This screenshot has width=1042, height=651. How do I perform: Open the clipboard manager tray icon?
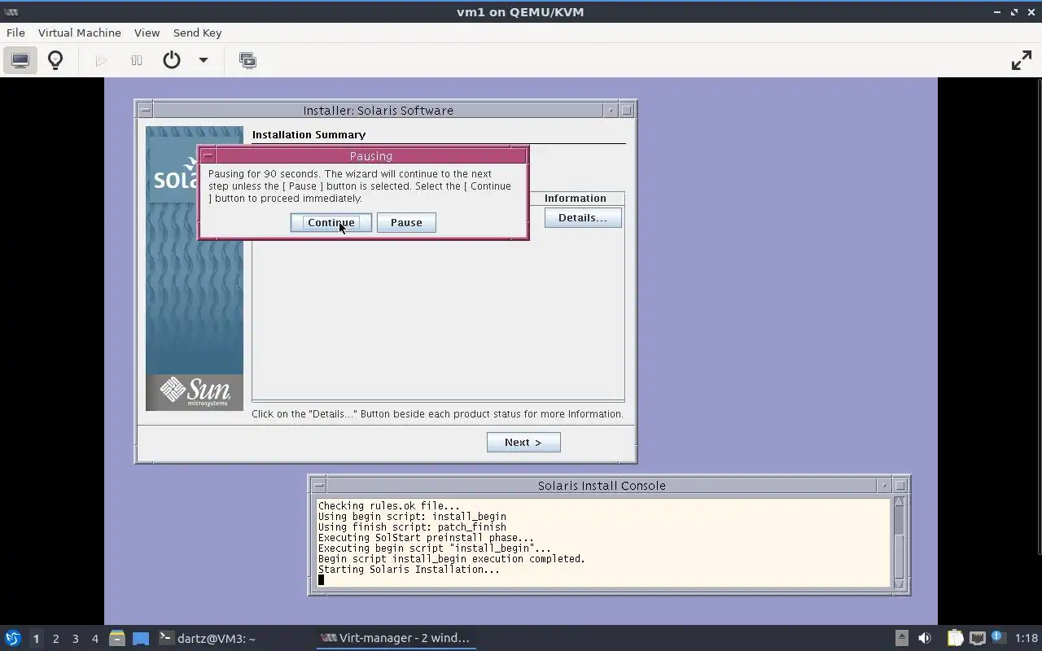[x=954, y=638]
